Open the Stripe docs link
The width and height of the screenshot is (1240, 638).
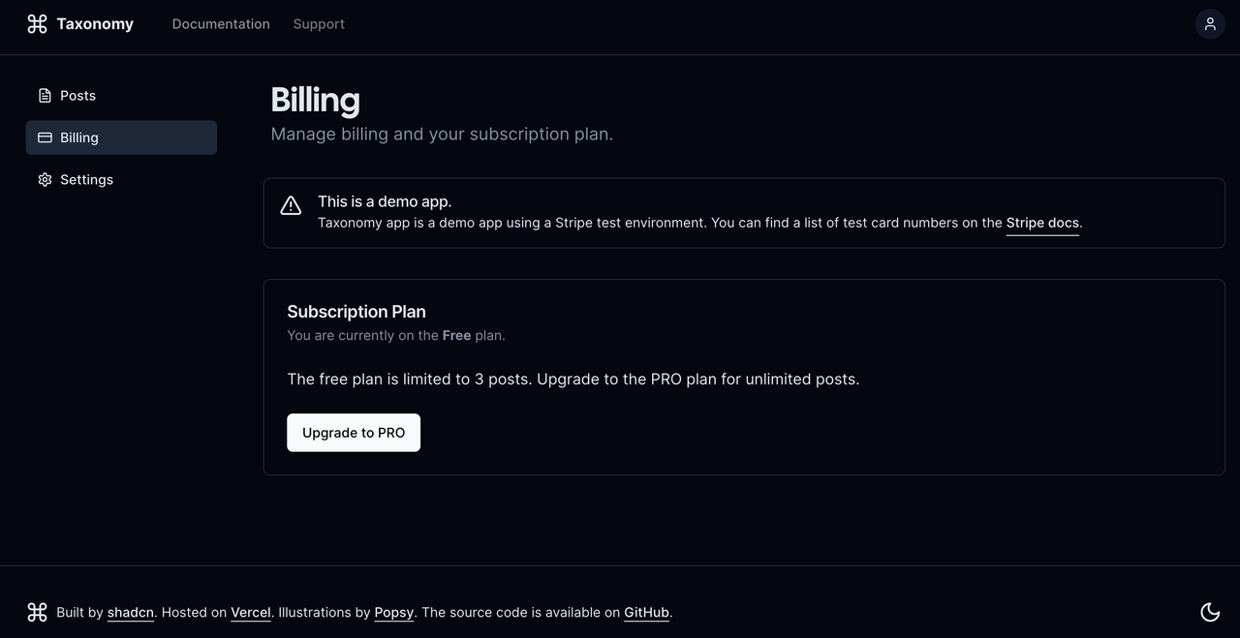[x=1042, y=223]
